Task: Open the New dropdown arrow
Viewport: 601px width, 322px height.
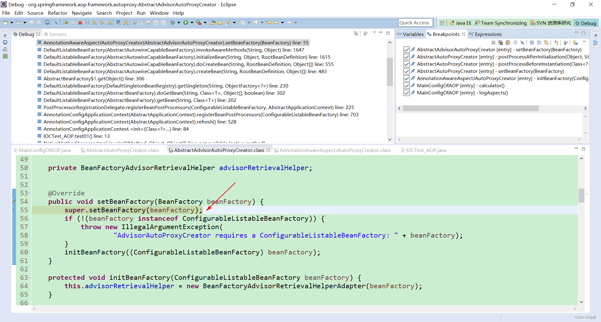Action: (12, 23)
